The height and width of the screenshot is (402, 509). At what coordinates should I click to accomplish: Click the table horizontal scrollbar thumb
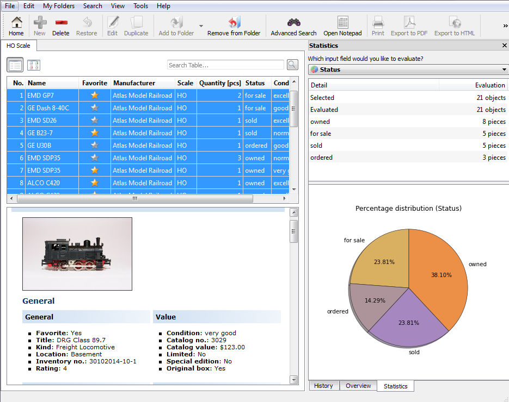point(135,198)
